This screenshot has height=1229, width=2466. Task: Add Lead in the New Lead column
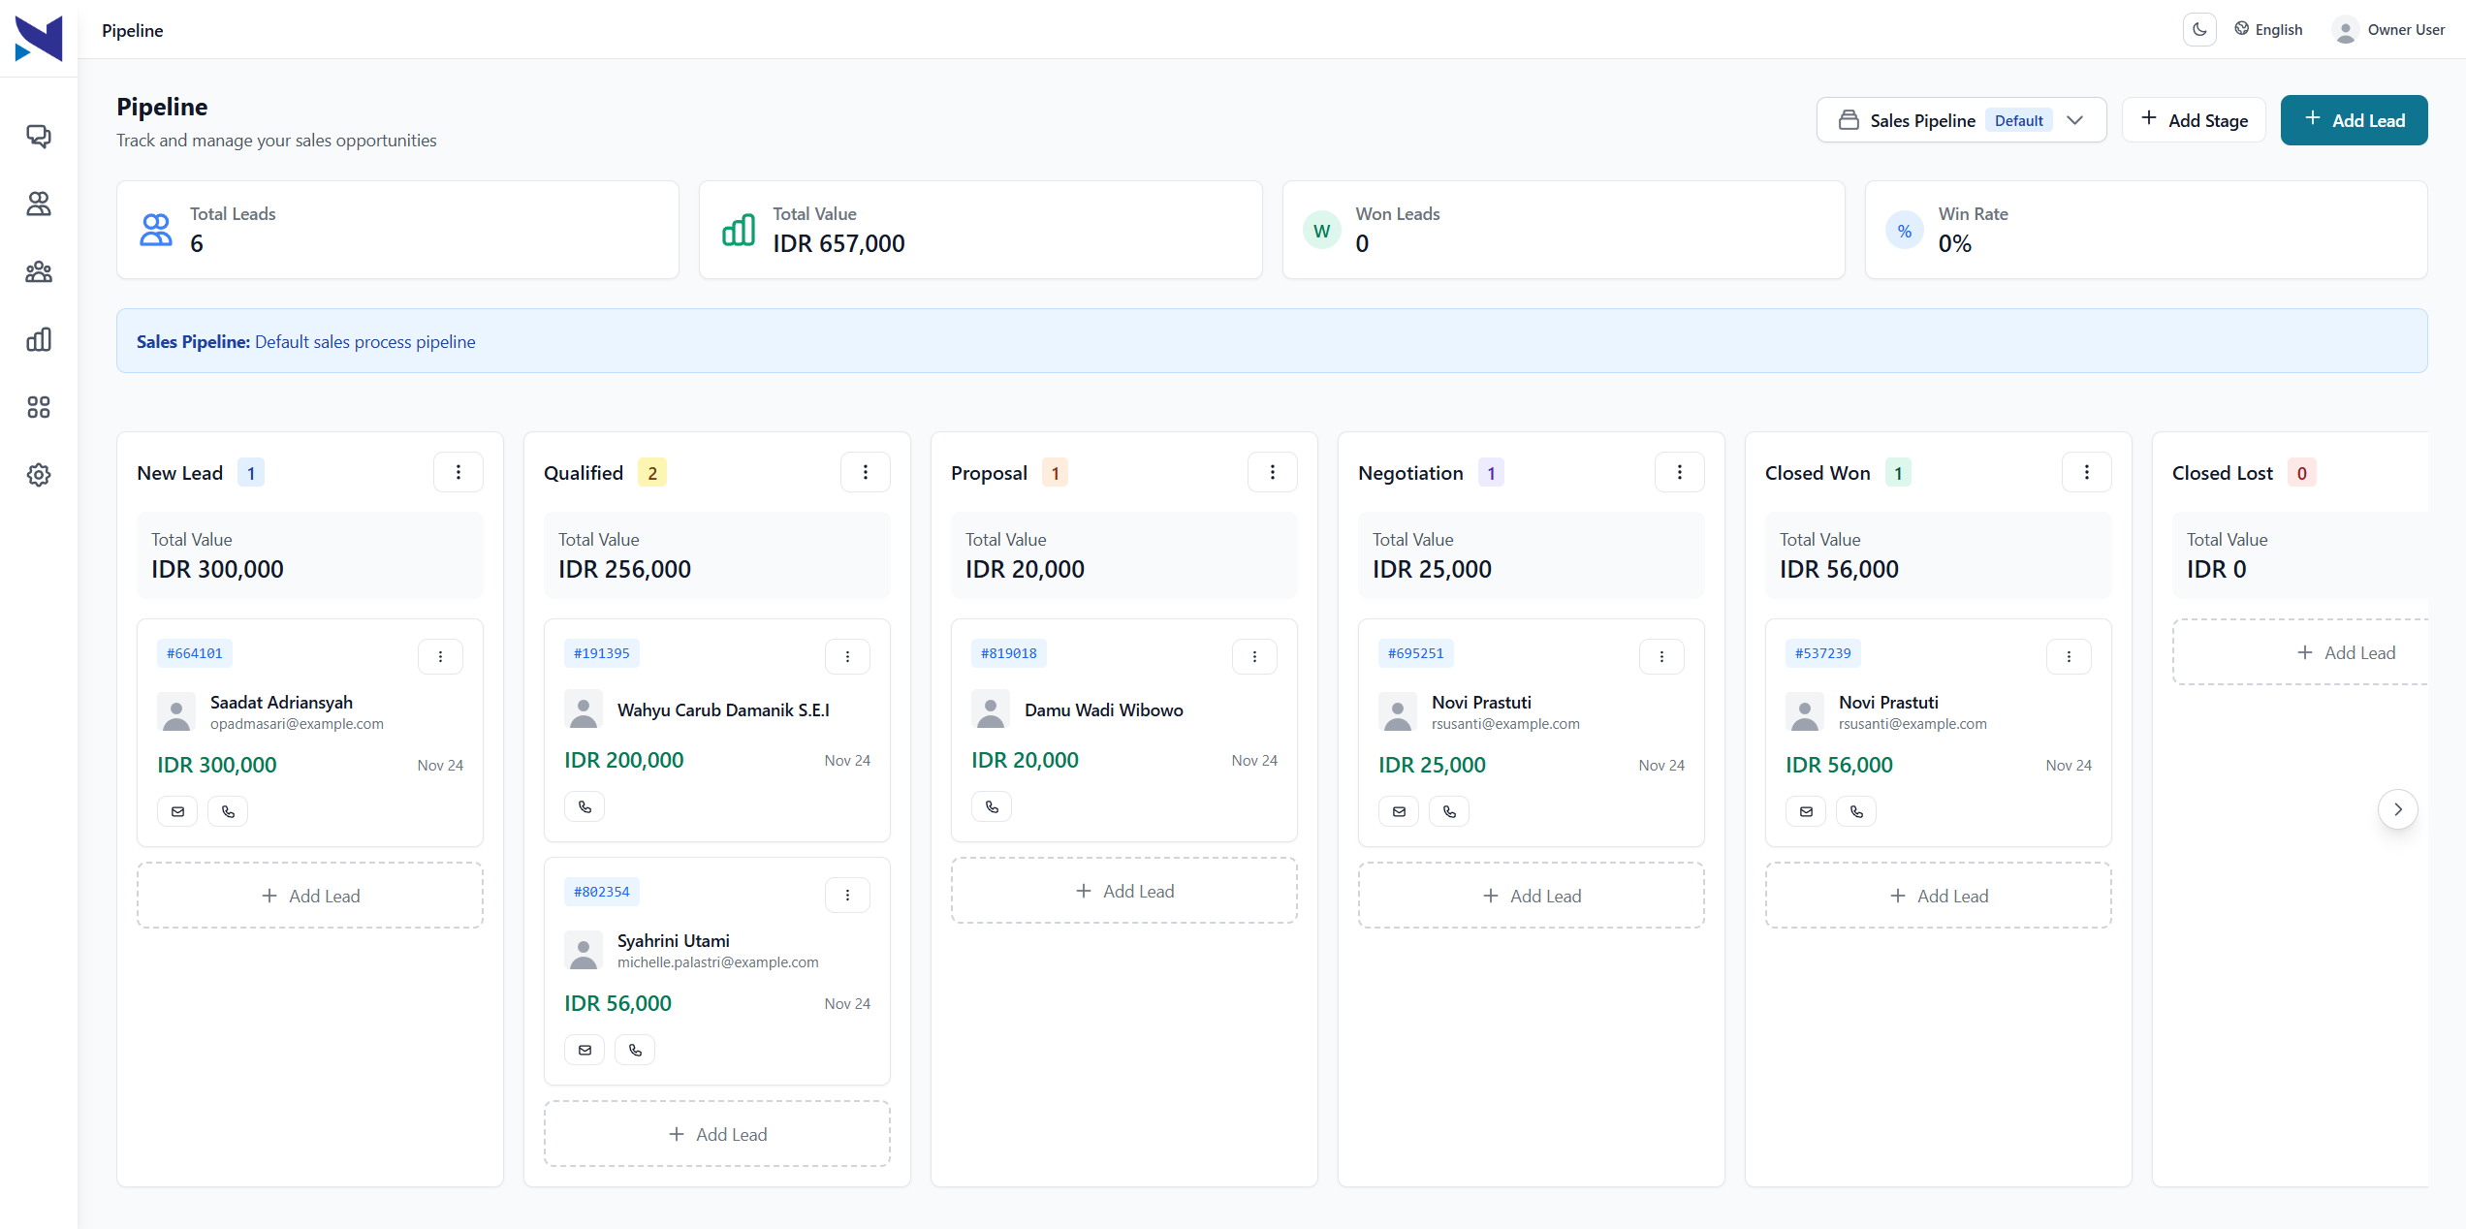[310, 896]
